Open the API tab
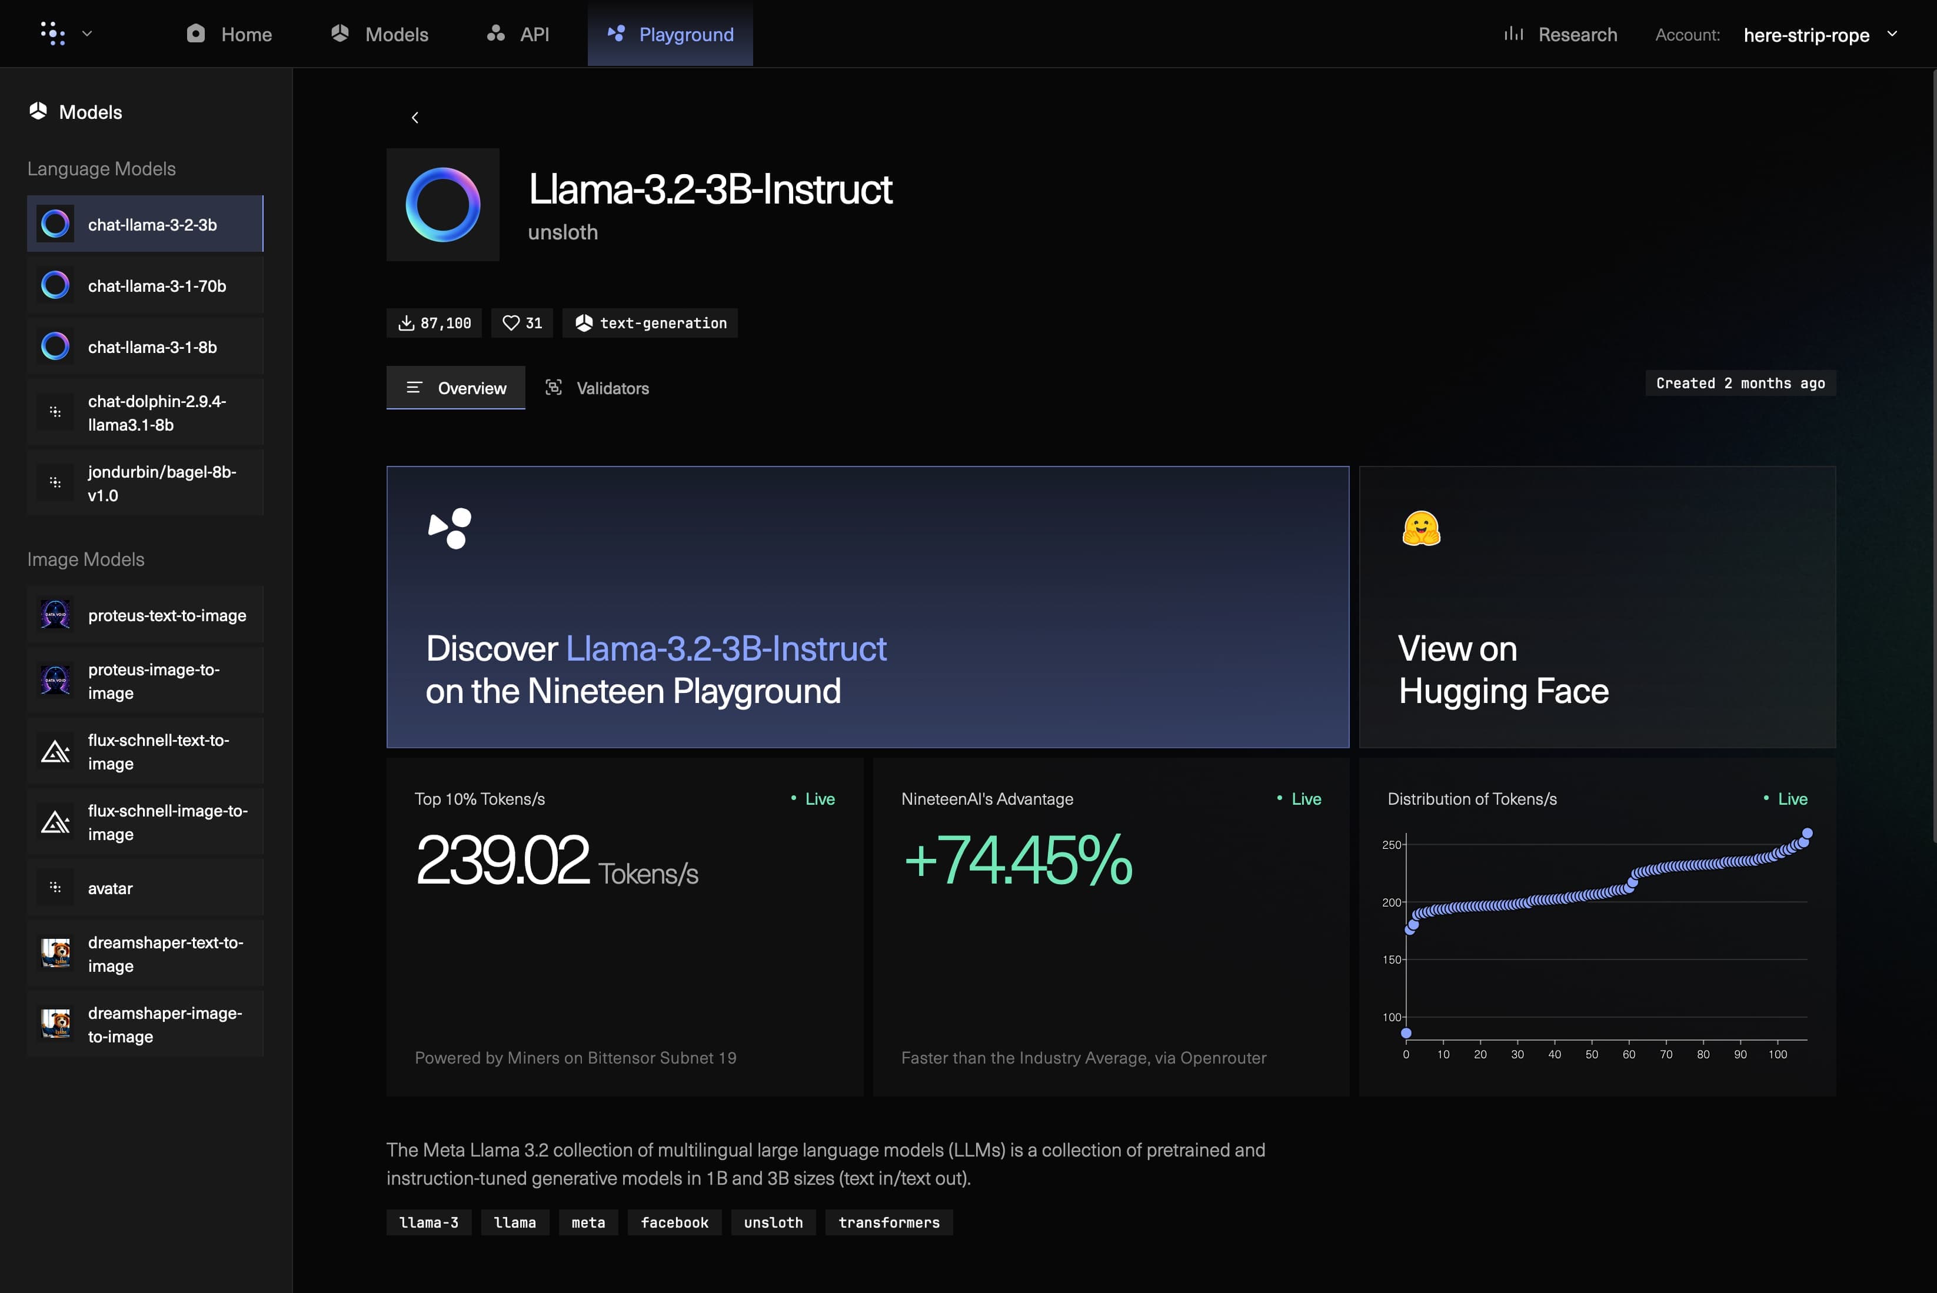Viewport: 1937px width, 1293px height. pyautogui.click(x=518, y=34)
